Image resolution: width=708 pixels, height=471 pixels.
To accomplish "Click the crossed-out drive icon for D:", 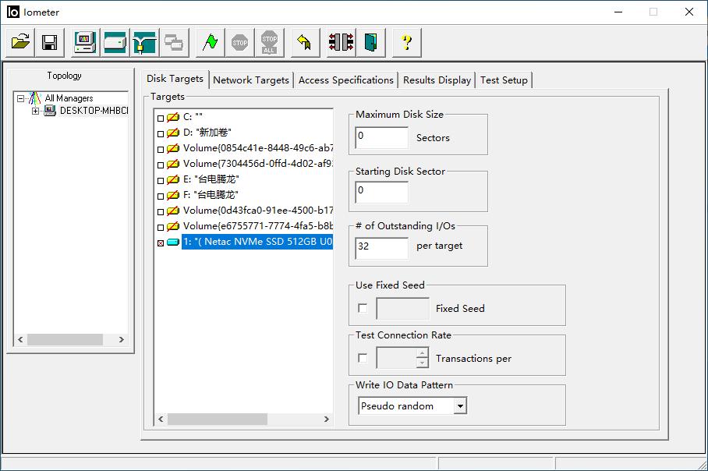I will pyautogui.click(x=173, y=133).
